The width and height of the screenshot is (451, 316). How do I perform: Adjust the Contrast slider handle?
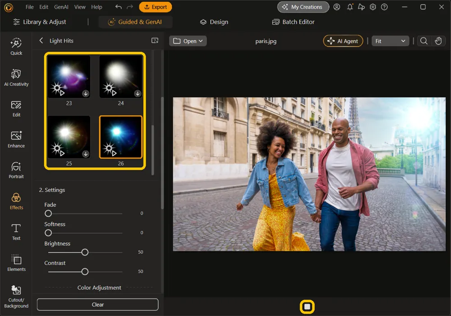[x=85, y=271]
